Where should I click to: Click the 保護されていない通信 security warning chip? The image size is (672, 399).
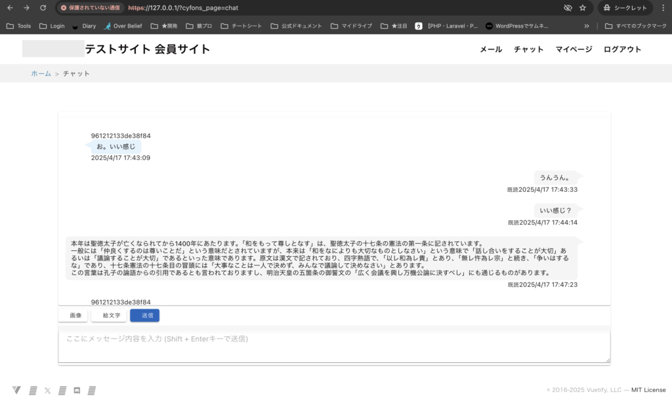click(89, 8)
